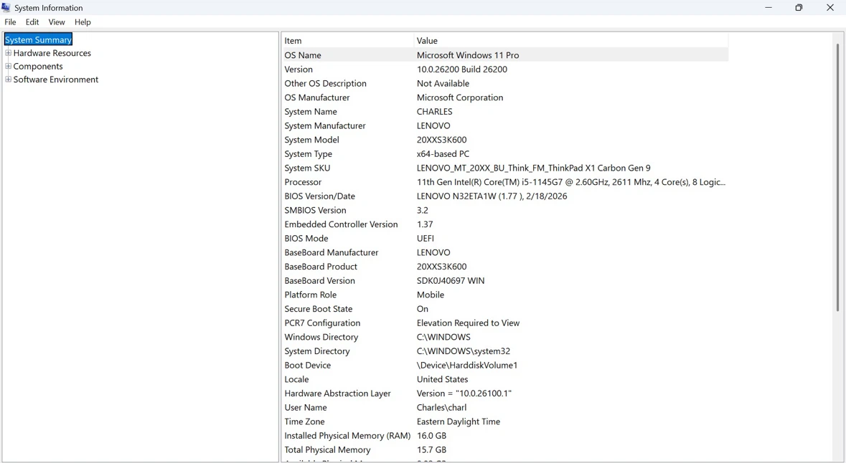Open the View menu
This screenshot has width=846, height=463.
(57, 22)
